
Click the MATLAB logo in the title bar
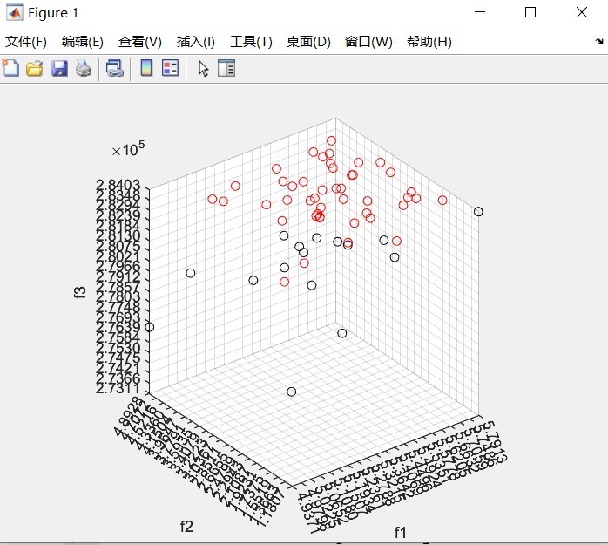pyautogui.click(x=14, y=13)
